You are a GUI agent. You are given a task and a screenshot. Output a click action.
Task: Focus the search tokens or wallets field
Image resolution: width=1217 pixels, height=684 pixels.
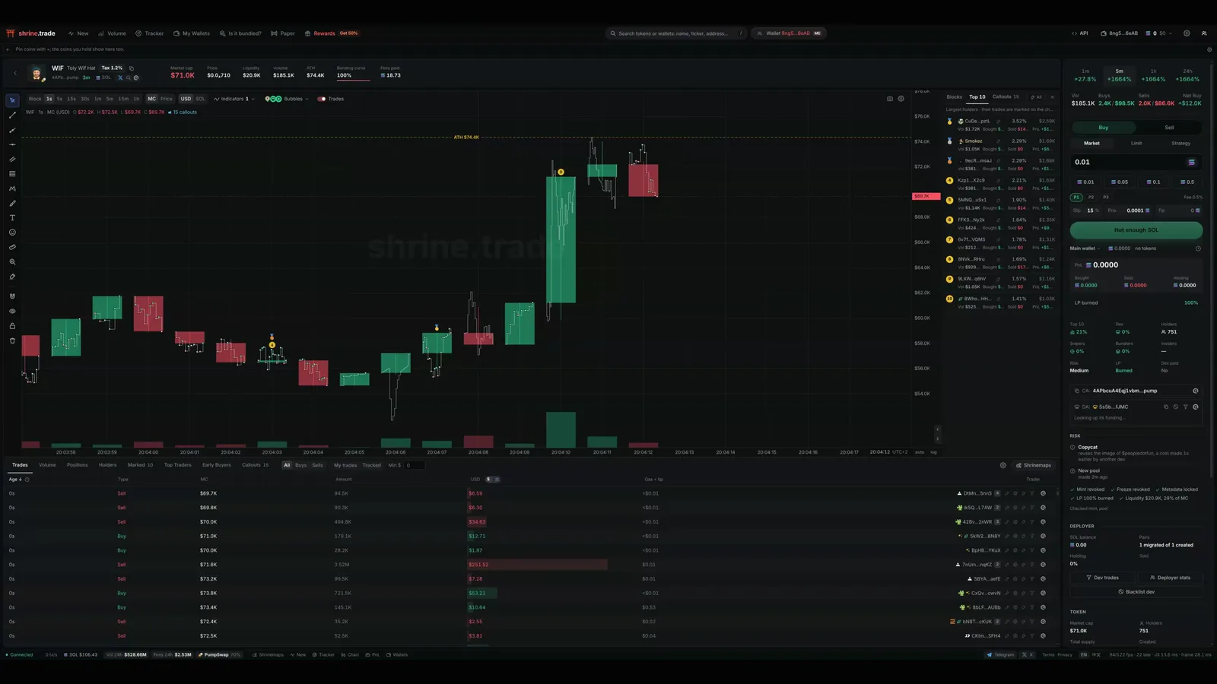coord(675,33)
